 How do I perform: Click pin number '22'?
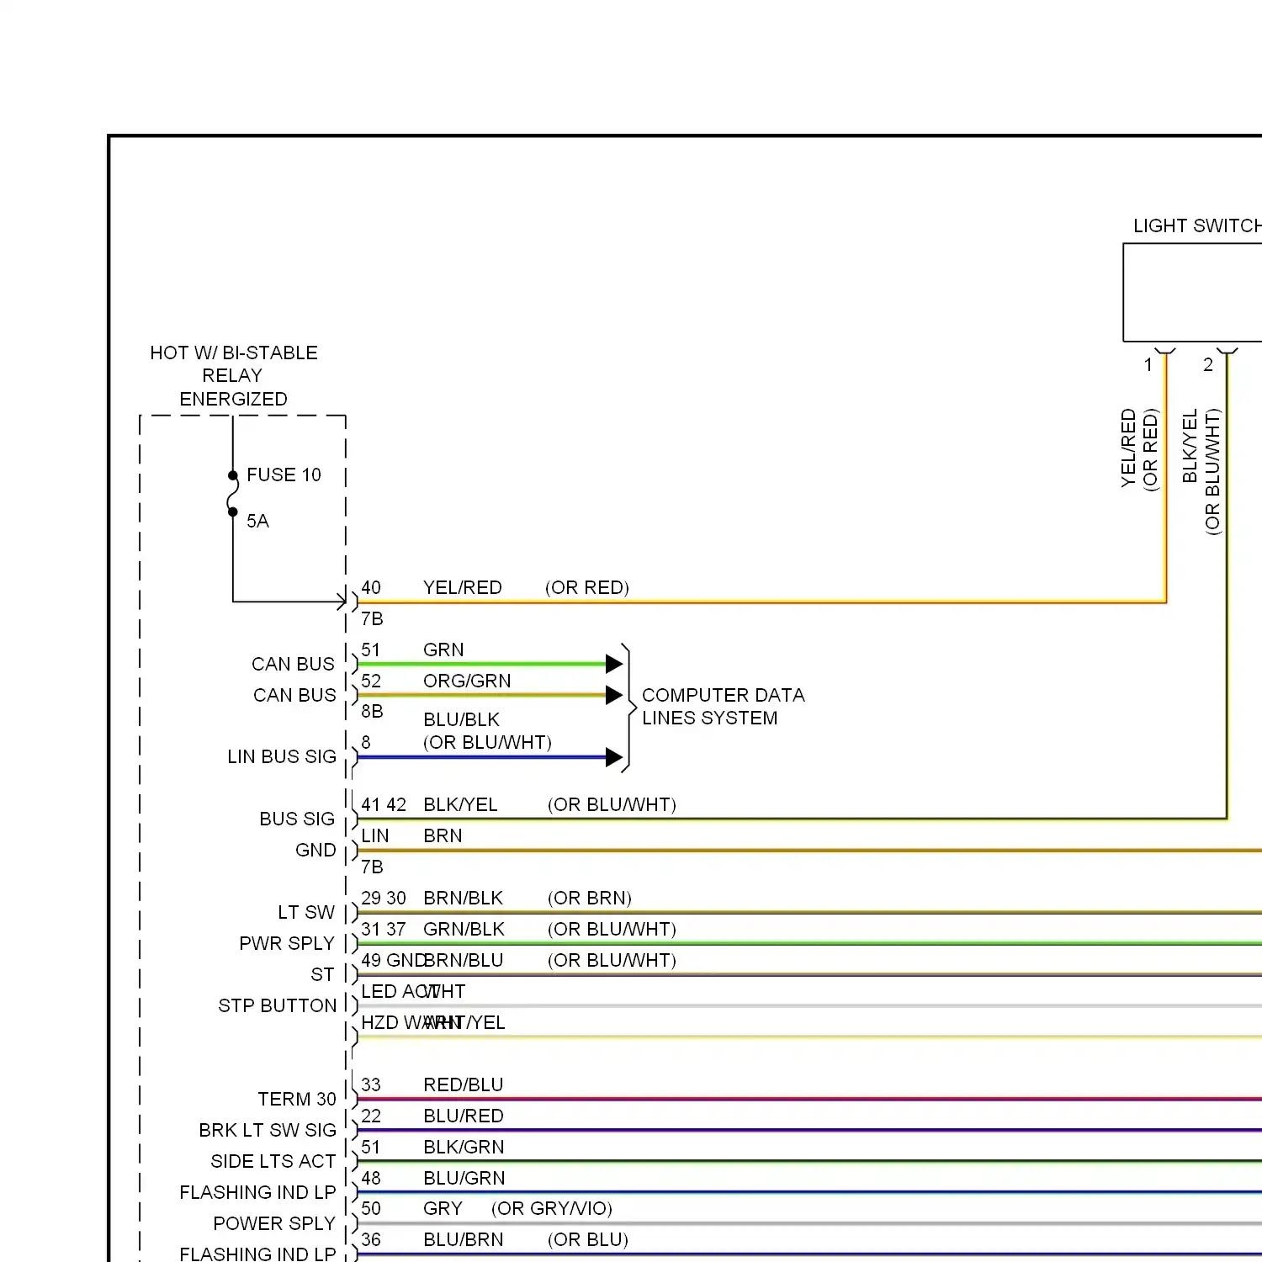pos(371,1116)
